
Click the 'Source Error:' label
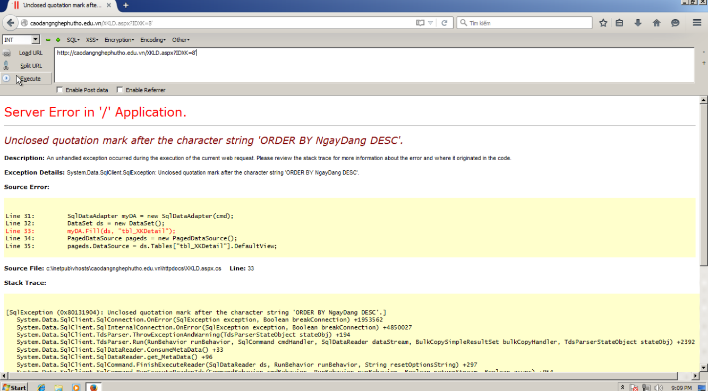(x=27, y=187)
